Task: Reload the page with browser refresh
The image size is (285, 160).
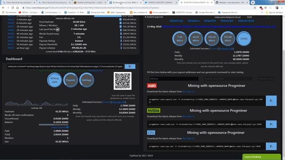Action: [12, 8]
